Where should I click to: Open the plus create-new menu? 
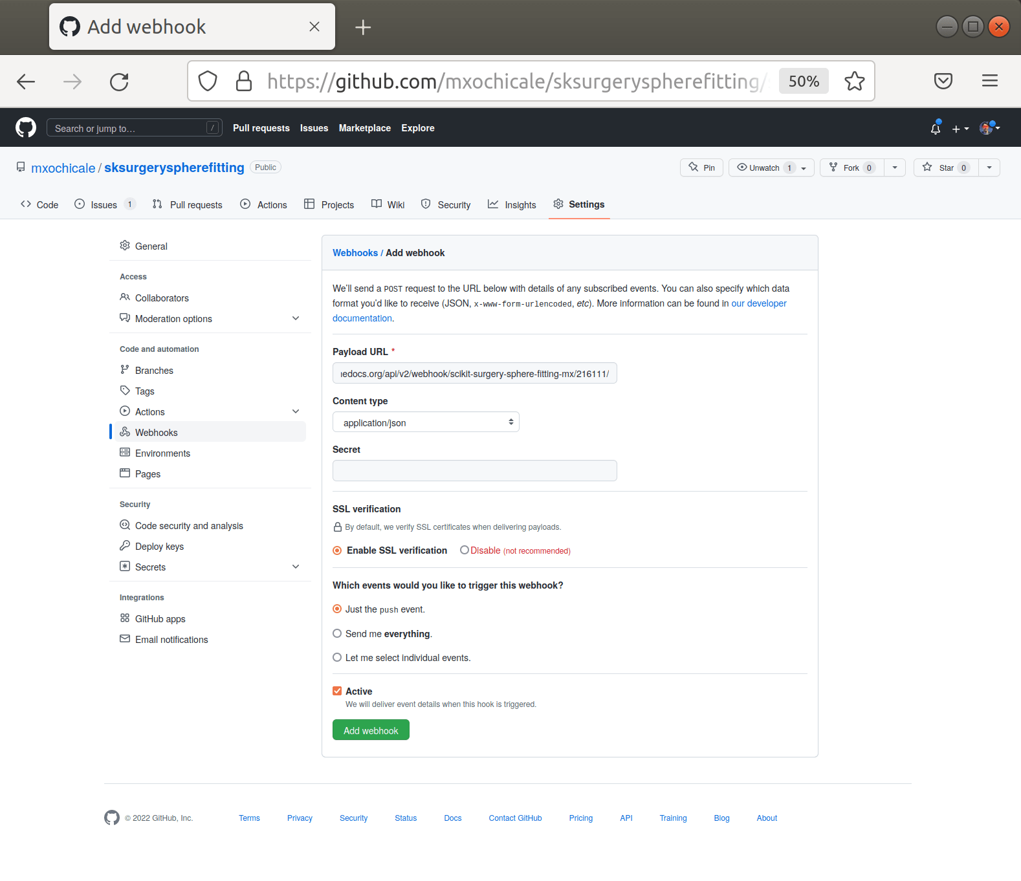[960, 129]
